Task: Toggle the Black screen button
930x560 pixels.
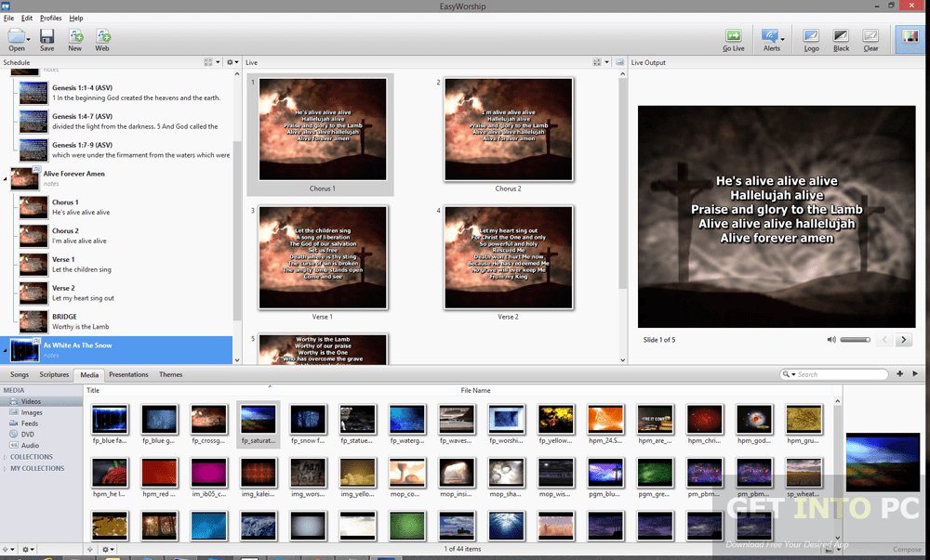Action: 841,37
